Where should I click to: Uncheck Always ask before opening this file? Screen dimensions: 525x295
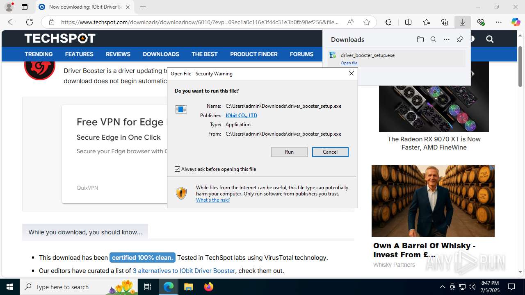point(178,169)
